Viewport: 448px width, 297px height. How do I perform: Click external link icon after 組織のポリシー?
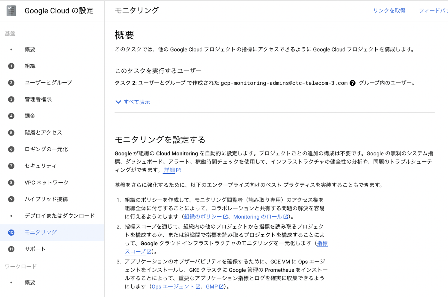pyautogui.click(x=225, y=217)
